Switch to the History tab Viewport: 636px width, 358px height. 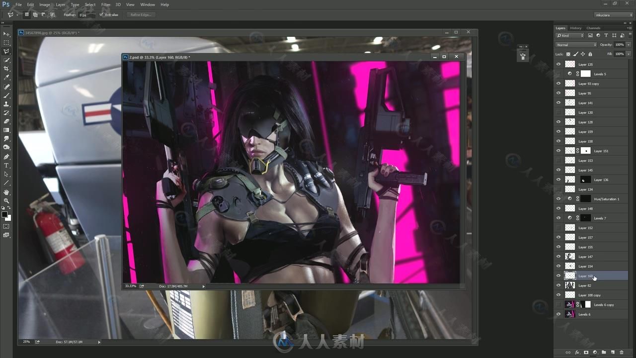click(575, 28)
